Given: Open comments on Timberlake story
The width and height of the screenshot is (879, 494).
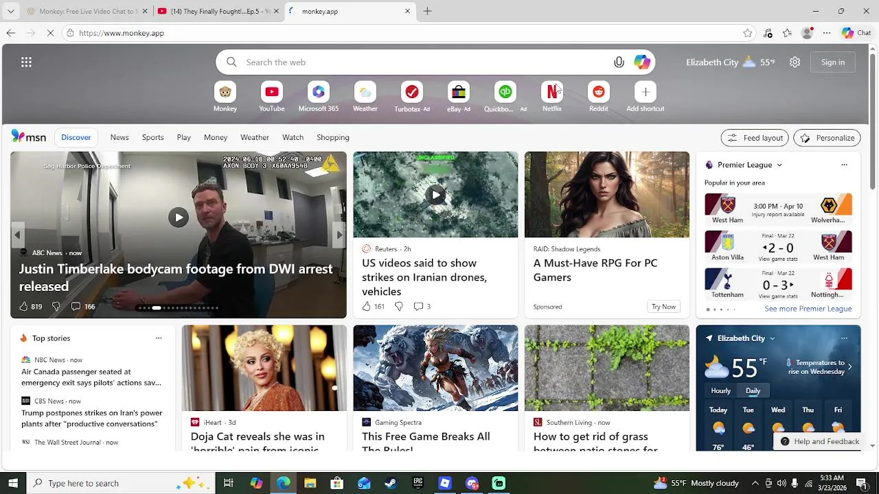Looking at the screenshot, I should pyautogui.click(x=76, y=307).
